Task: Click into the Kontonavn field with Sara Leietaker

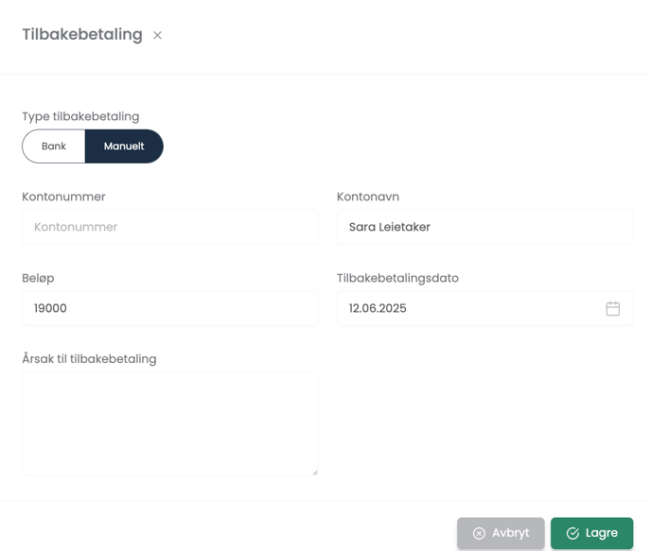Action: [x=484, y=227]
